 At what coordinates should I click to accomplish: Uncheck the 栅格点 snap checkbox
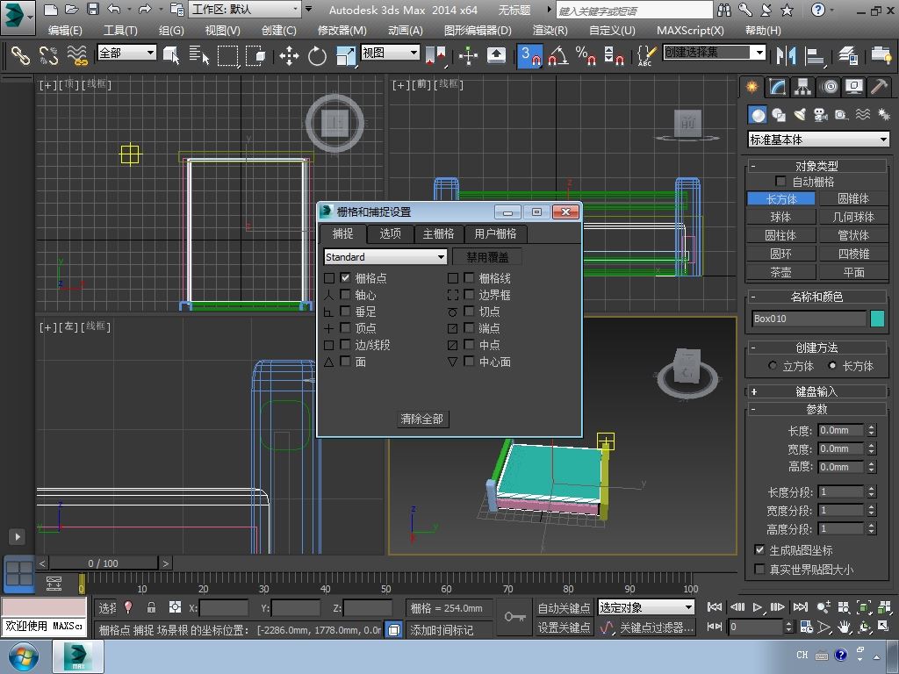[345, 278]
